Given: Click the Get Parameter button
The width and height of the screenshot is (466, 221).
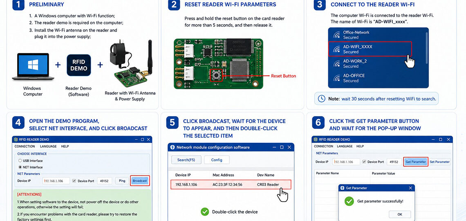Looking at the screenshot, I should click(416, 162).
